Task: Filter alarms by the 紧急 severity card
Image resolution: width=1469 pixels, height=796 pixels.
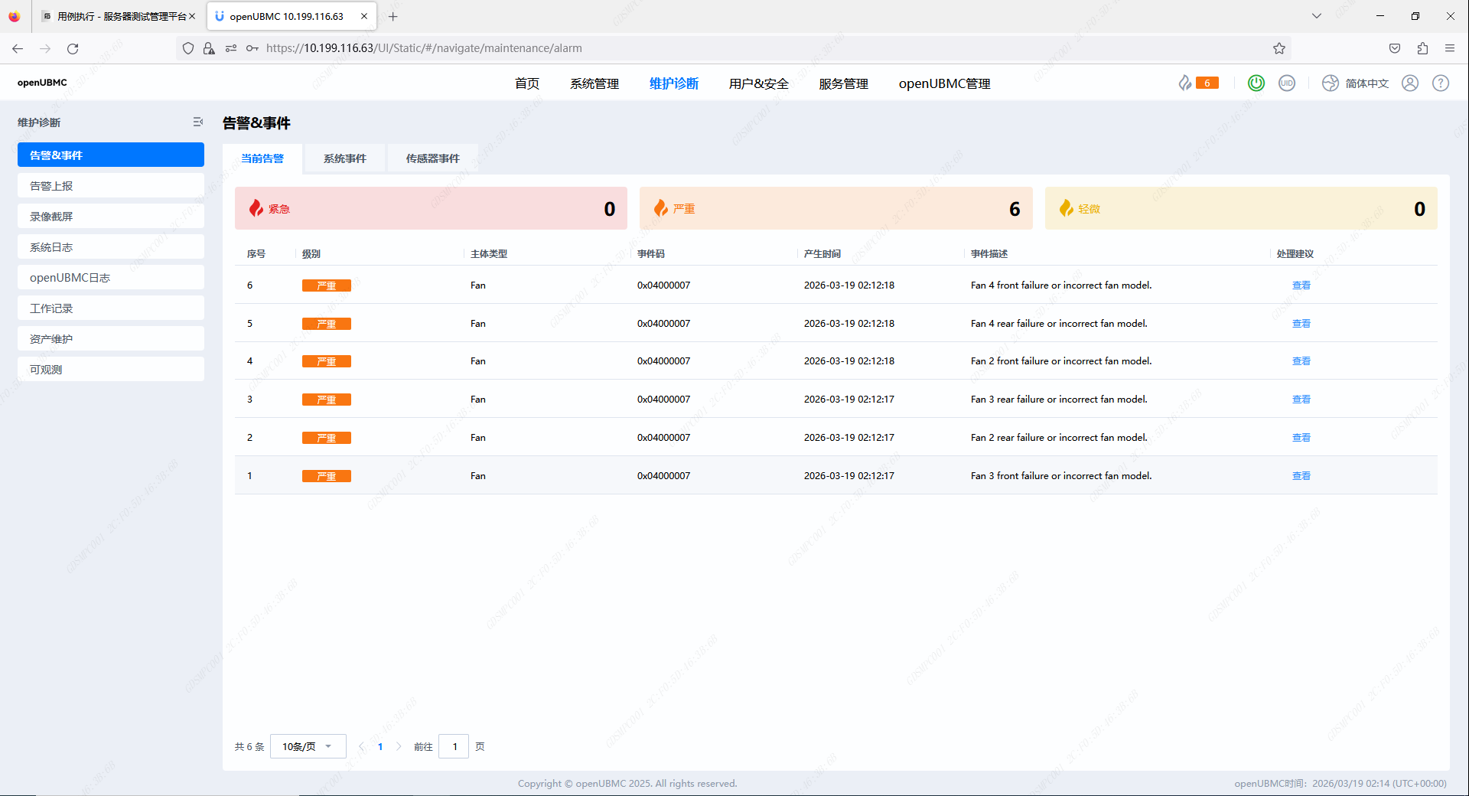Action: [x=431, y=208]
